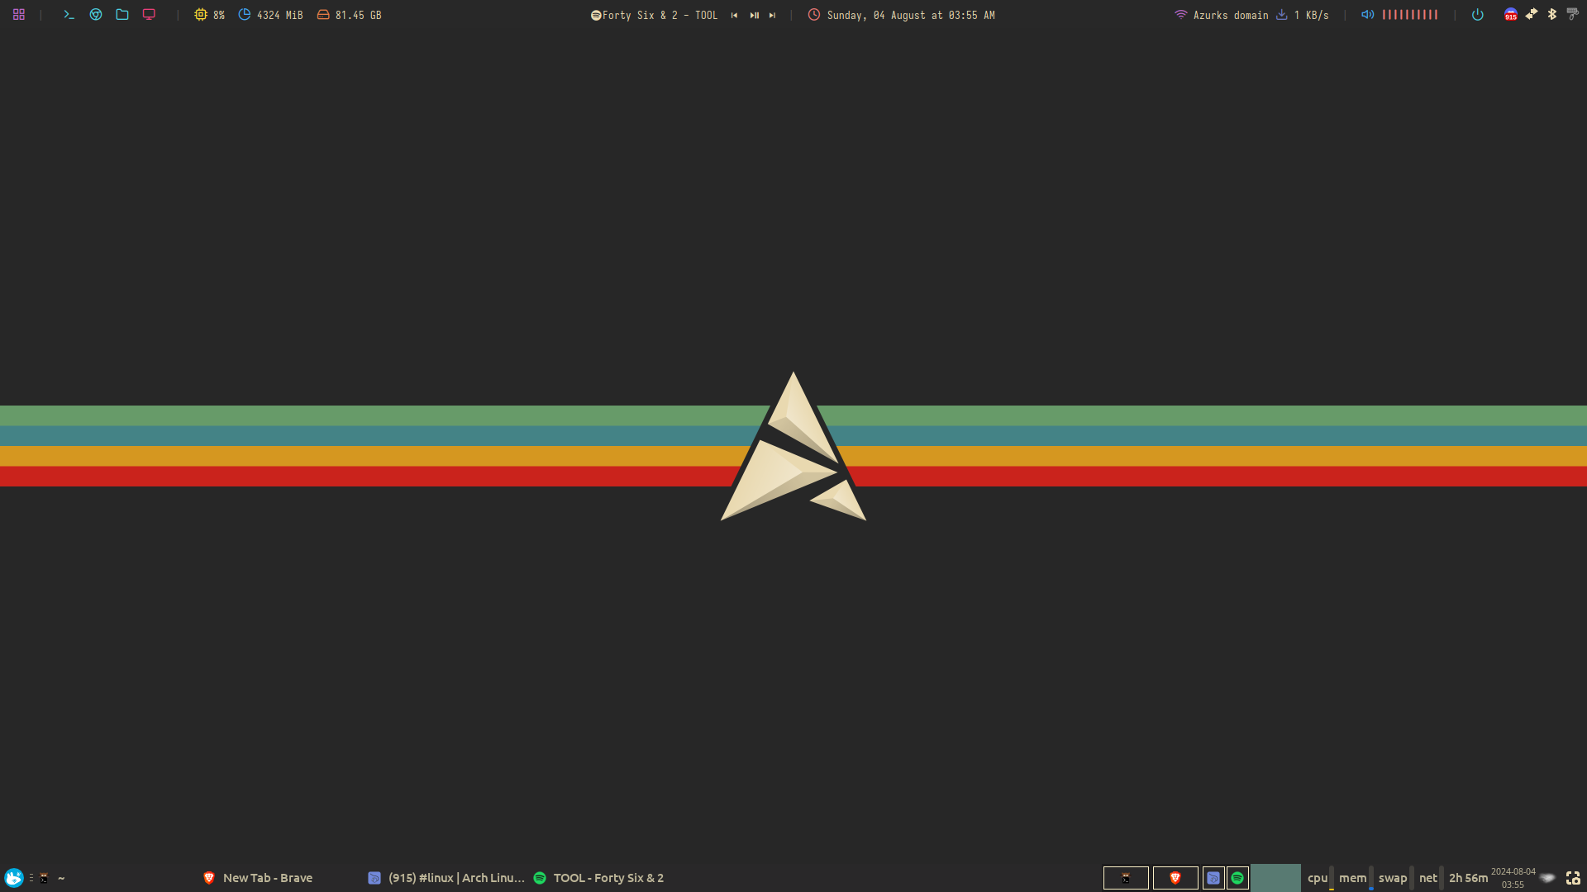1587x892 pixels.
Task: Skip to previous track
Action: click(x=734, y=15)
